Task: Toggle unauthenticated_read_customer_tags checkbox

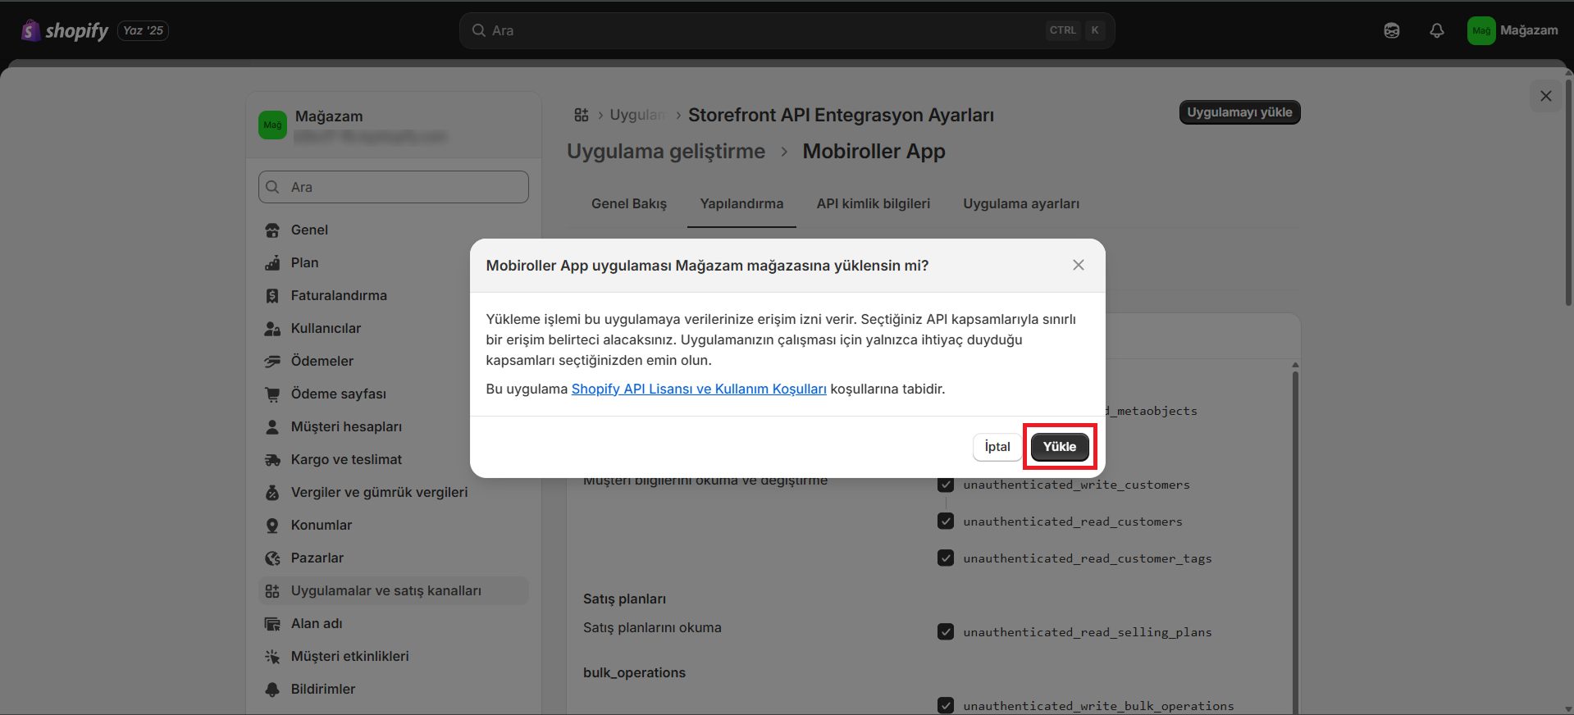Action: (x=946, y=558)
